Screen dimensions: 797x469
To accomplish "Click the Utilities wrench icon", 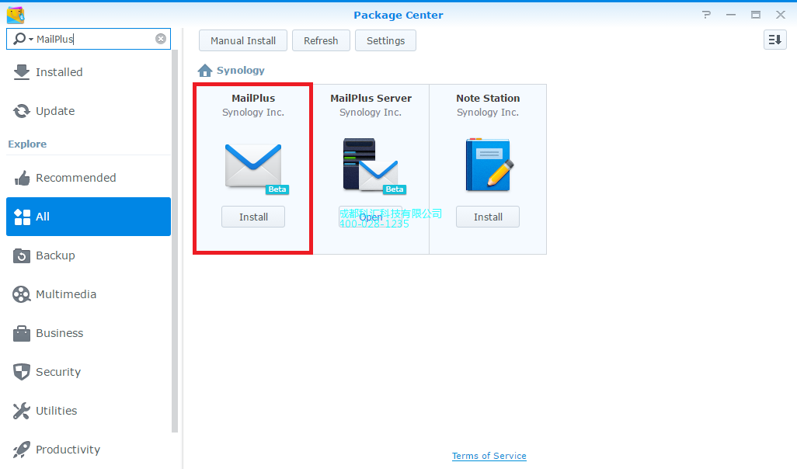I will click(x=21, y=411).
